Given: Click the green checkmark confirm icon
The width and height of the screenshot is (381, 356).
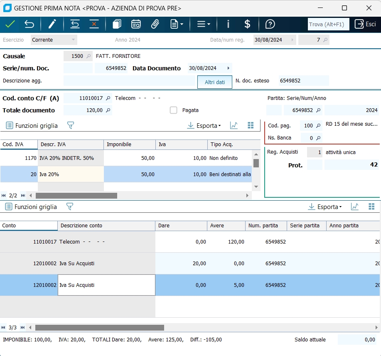Looking at the screenshot, I should [x=10, y=24].
